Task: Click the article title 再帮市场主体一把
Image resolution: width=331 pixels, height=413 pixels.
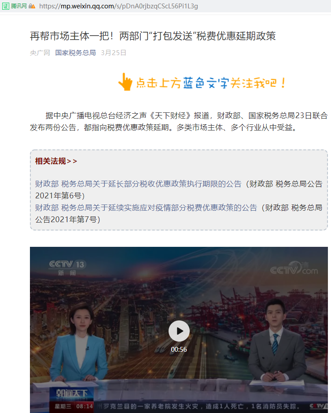Action: (x=153, y=36)
